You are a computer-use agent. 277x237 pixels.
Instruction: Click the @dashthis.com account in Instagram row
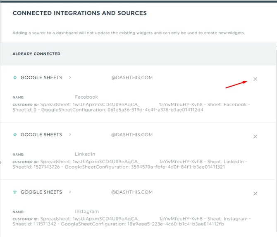pyautogui.click(x=131, y=192)
